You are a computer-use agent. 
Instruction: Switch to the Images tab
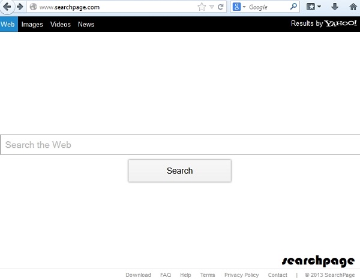(32, 25)
